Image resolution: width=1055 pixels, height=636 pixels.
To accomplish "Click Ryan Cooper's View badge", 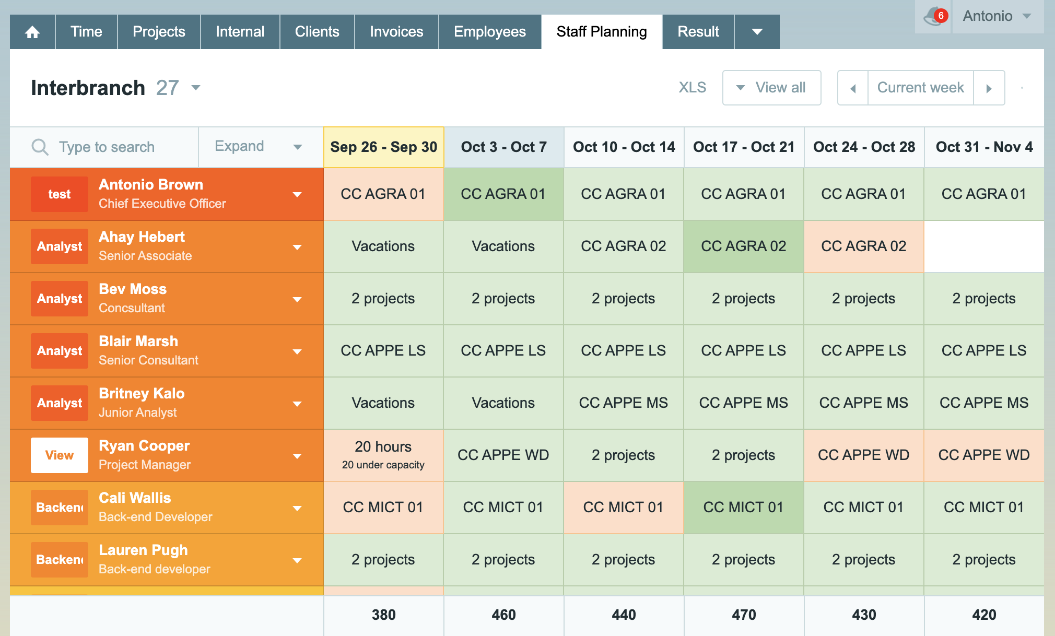I will [x=60, y=455].
